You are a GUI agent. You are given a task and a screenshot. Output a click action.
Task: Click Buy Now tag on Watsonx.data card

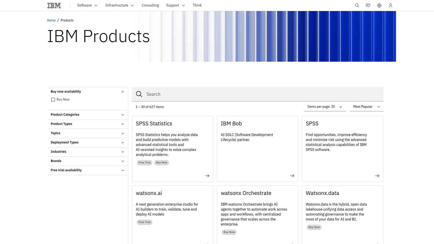314,227
